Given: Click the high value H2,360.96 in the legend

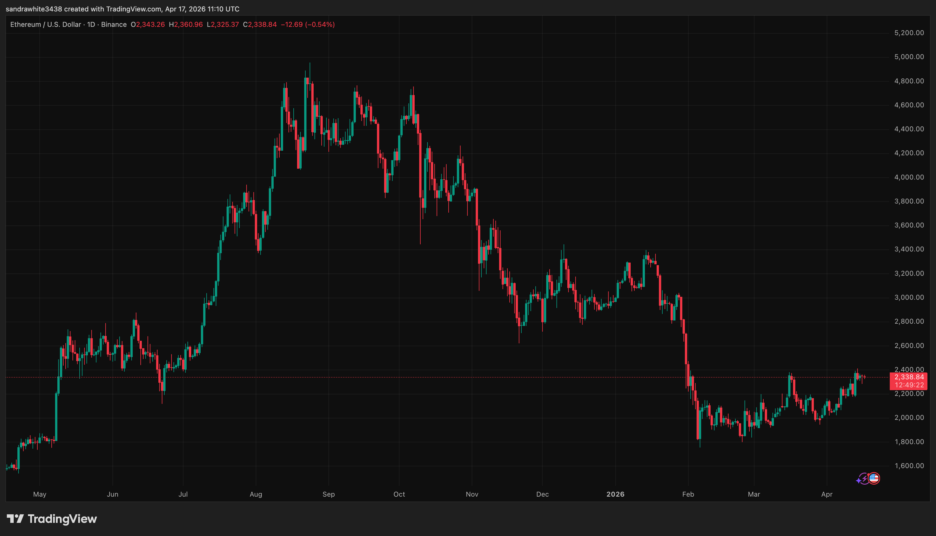Looking at the screenshot, I should pyautogui.click(x=185, y=25).
